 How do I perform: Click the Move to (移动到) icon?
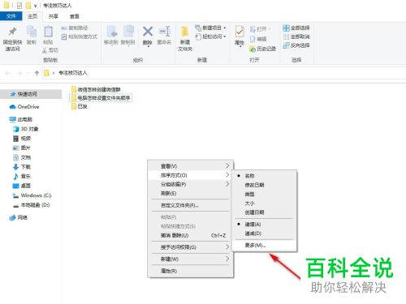tap(111, 32)
